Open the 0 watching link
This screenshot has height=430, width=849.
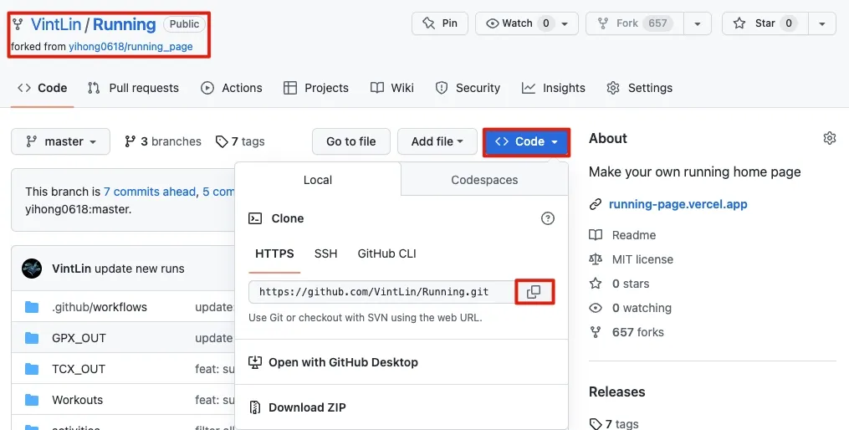pos(642,308)
